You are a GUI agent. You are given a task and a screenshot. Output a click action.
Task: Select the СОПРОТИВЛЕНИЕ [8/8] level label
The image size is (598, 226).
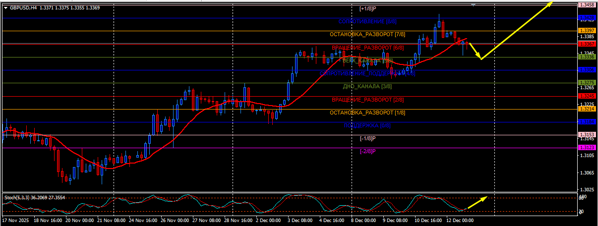click(x=367, y=22)
